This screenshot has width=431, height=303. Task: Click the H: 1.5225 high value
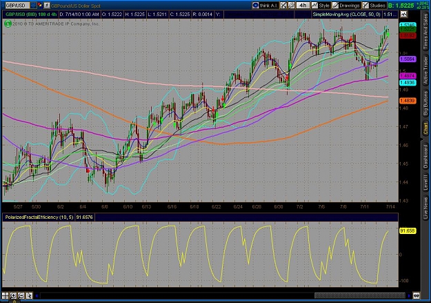click(134, 14)
